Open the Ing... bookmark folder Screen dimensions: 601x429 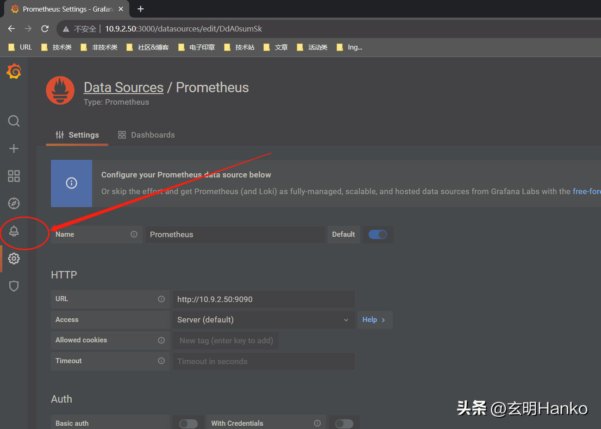(x=350, y=47)
